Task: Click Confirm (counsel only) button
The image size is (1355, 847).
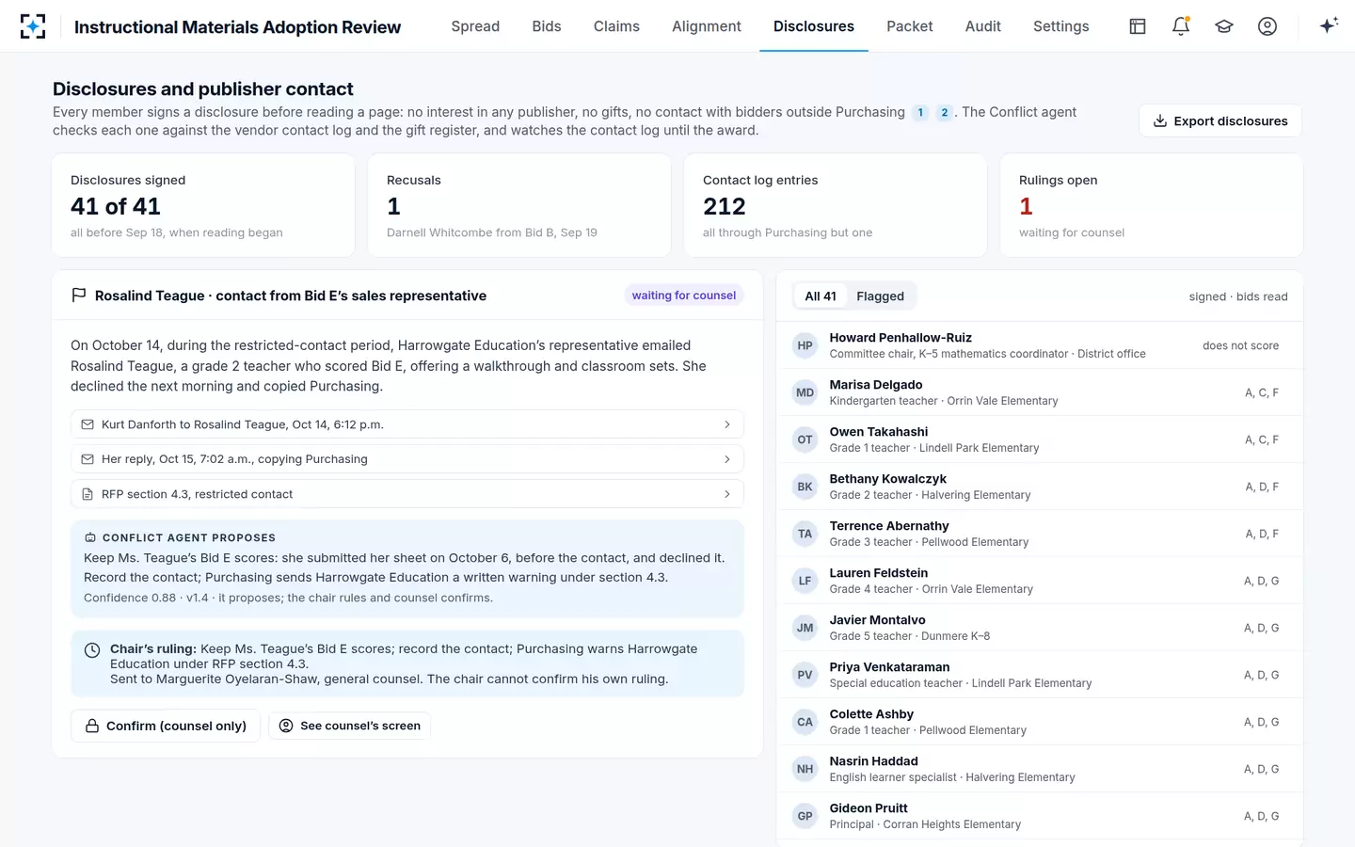Action: point(166,726)
